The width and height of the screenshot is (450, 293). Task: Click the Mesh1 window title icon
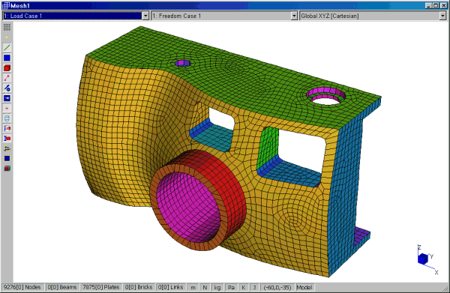coord(6,5)
